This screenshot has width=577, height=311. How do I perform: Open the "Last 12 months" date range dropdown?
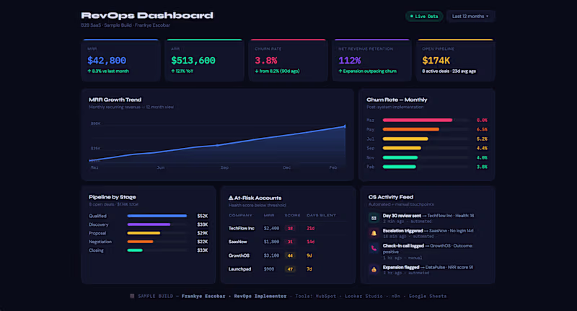click(470, 16)
